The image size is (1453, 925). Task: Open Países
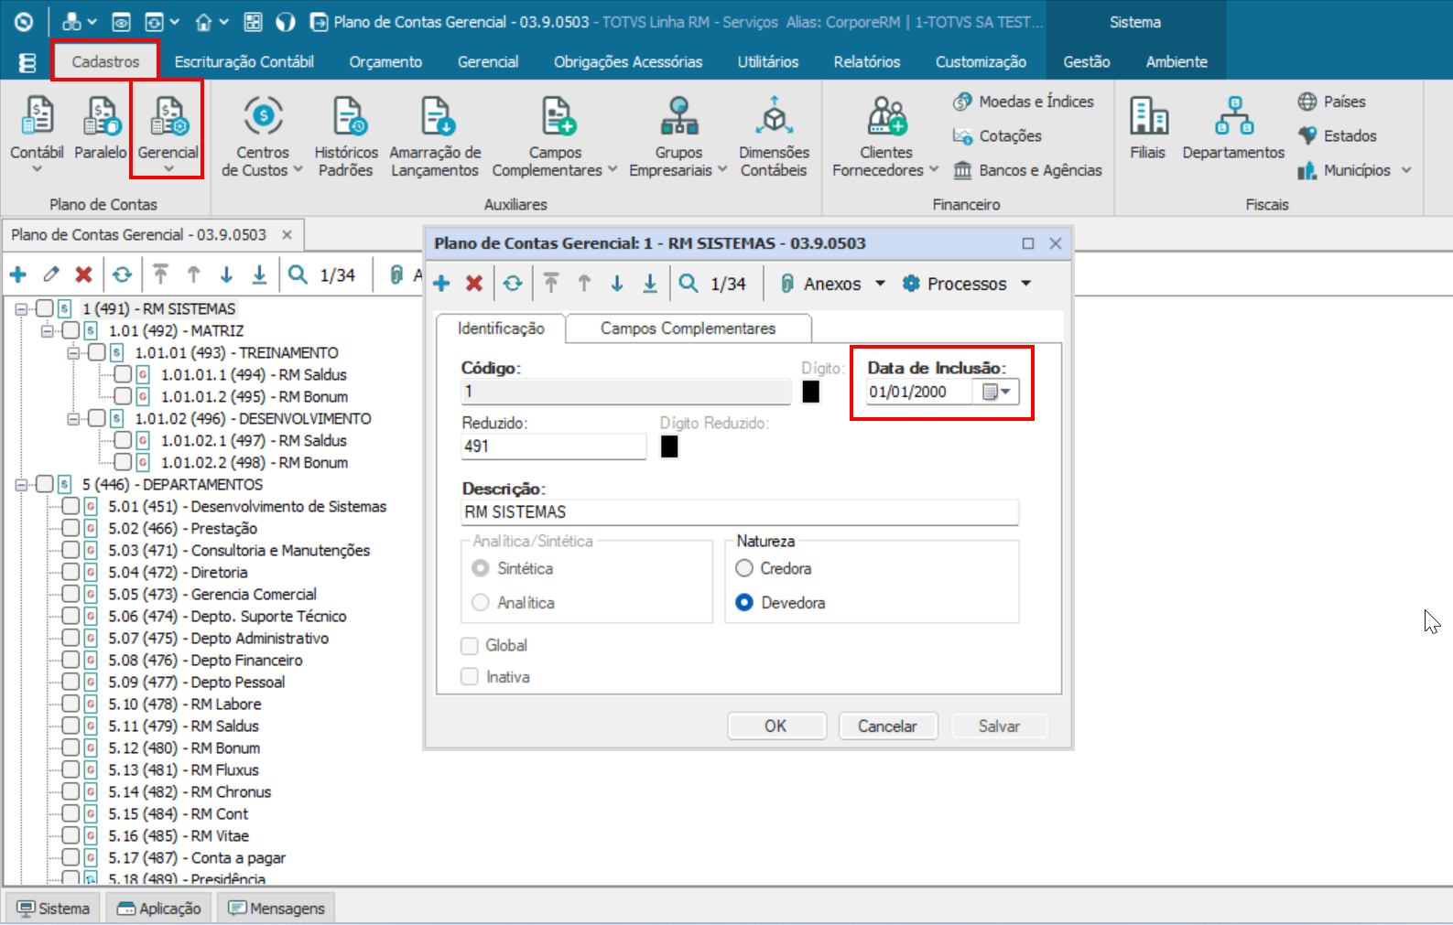(1331, 102)
